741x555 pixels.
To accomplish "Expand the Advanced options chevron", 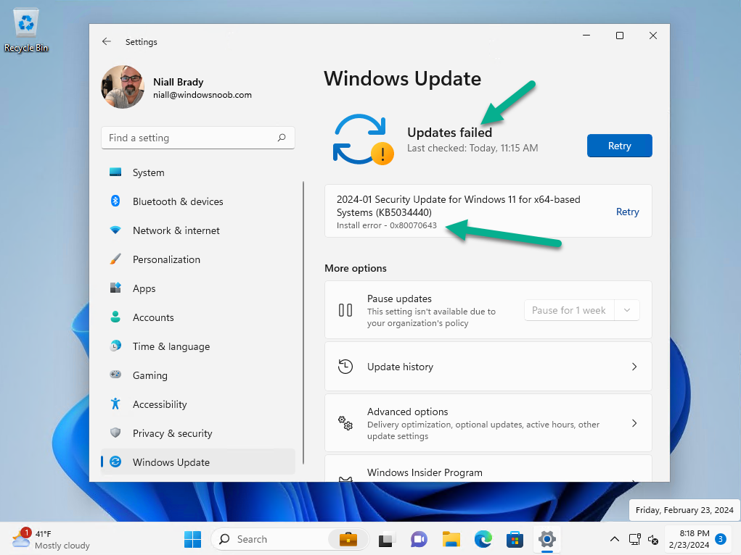I will tap(634, 423).
